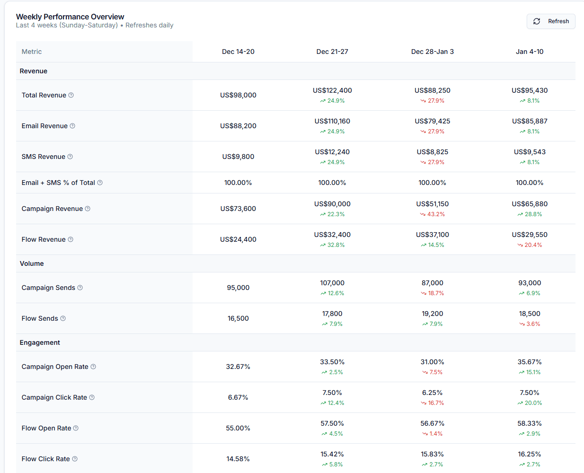Click the Flow Click Rate help icon
Viewport: 584px width, 473px height.
[x=75, y=459]
